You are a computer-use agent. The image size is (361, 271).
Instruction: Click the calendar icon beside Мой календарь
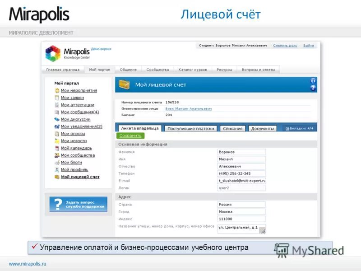pyautogui.click(x=57, y=148)
